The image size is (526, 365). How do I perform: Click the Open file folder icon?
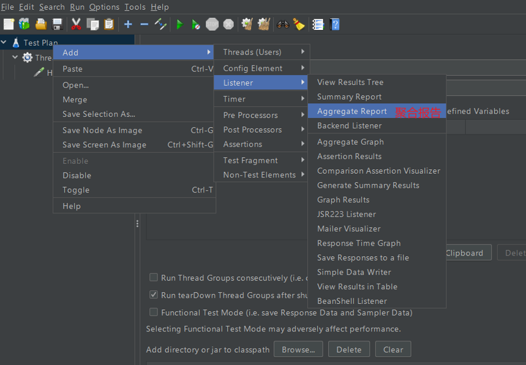point(41,24)
